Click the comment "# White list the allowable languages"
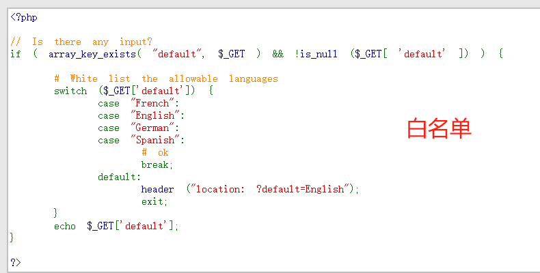Image resolution: width=540 pixels, height=273 pixels. (166, 78)
